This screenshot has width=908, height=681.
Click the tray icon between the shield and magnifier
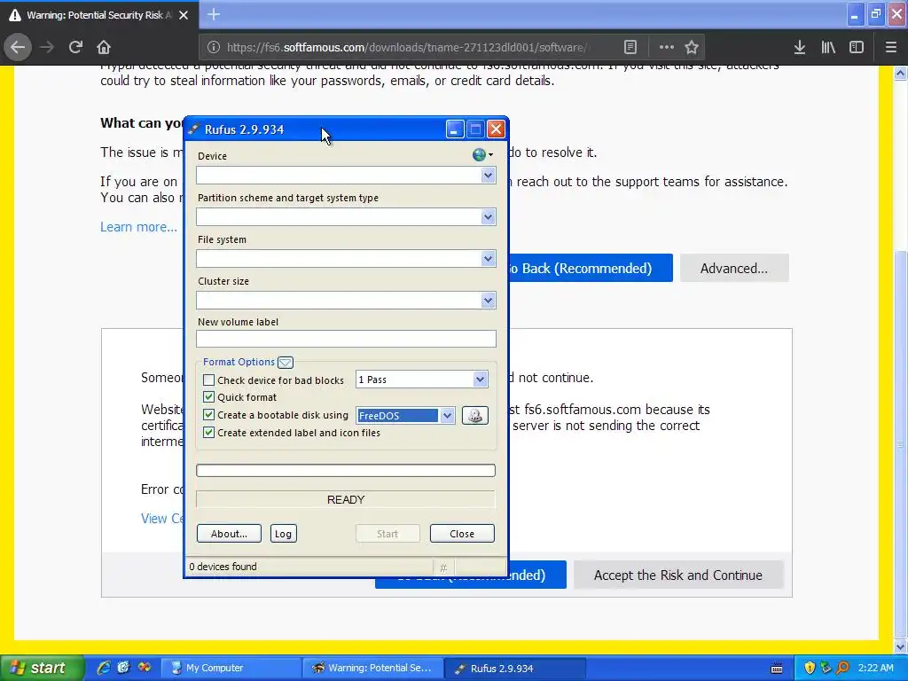coord(826,668)
